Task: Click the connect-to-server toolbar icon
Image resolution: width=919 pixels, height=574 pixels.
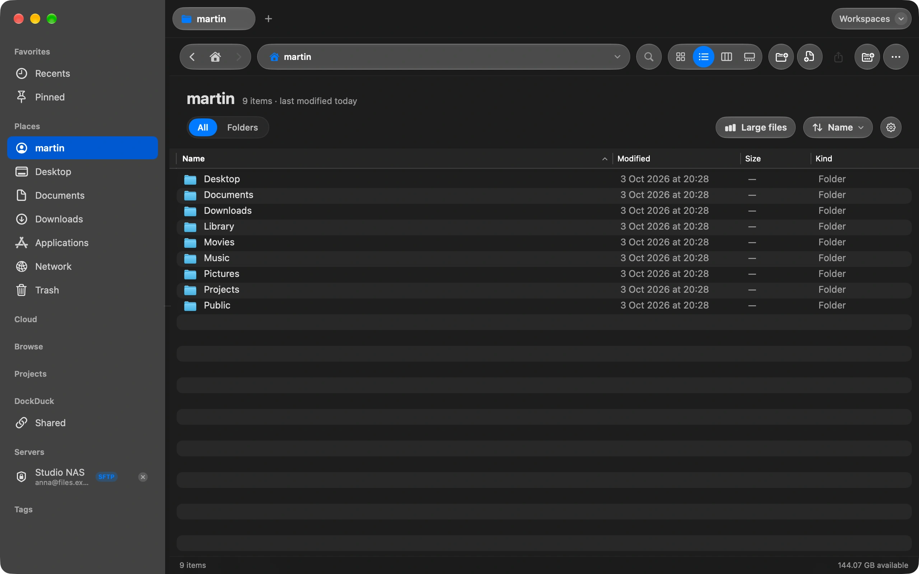Action: coord(867,57)
